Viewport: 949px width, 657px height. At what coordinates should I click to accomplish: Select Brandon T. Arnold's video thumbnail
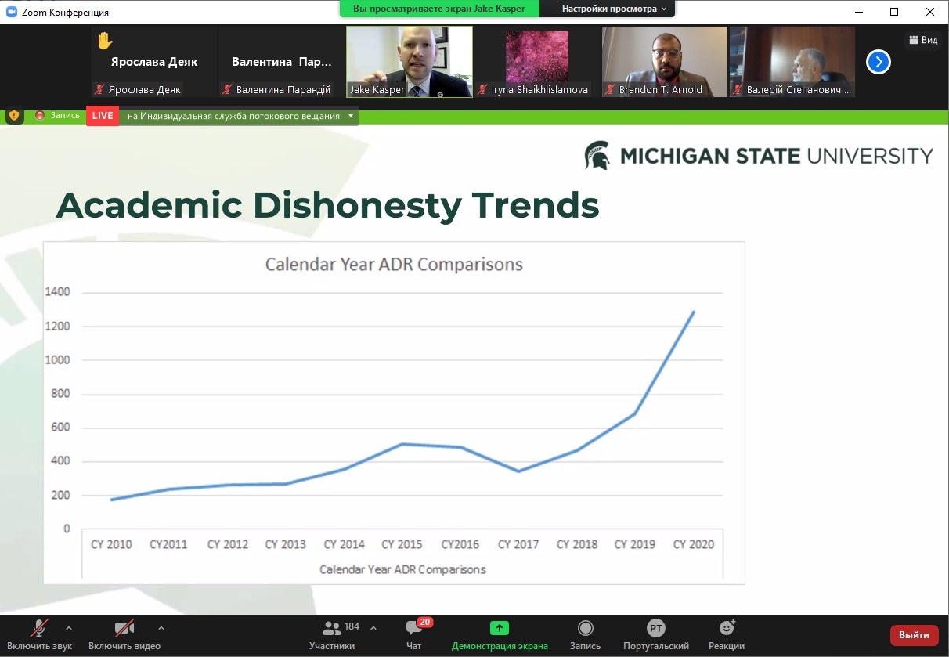tap(664, 61)
